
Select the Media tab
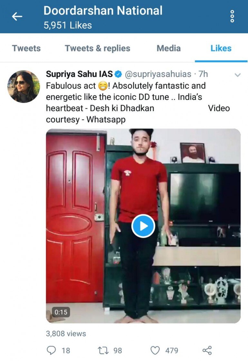point(168,48)
